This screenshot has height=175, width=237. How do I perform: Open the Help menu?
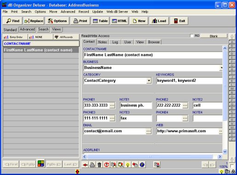[x=145, y=11]
